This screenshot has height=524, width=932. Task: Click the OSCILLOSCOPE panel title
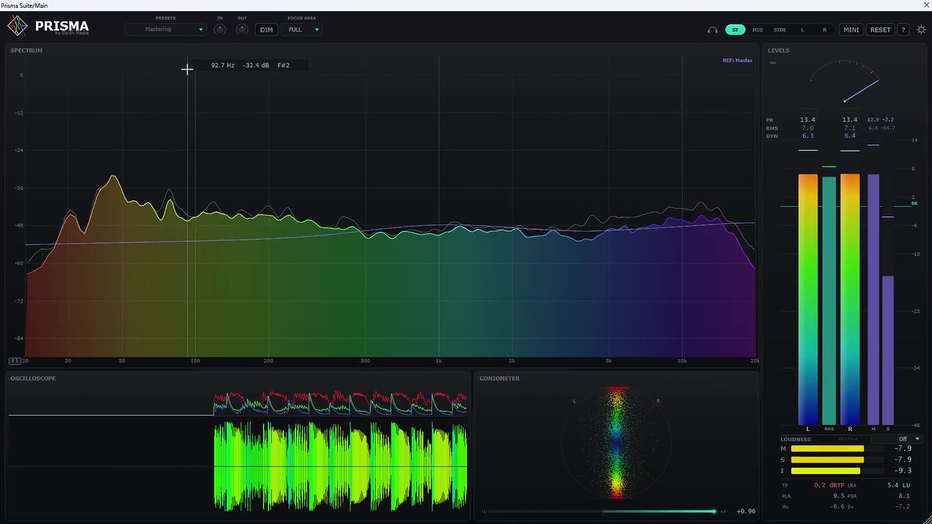[x=33, y=378]
